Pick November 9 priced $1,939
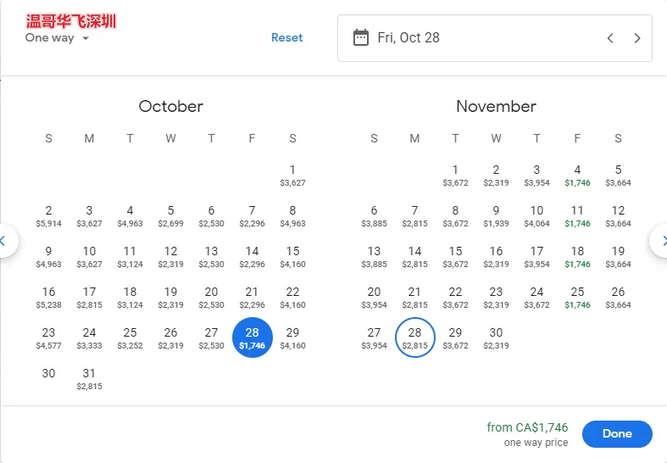The width and height of the screenshot is (667, 463). (496, 216)
